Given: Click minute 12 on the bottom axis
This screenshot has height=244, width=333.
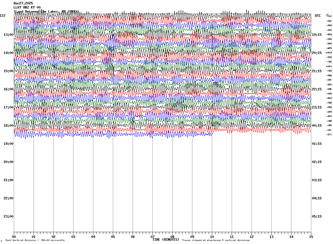Looking at the screenshot, I should point(252,237).
